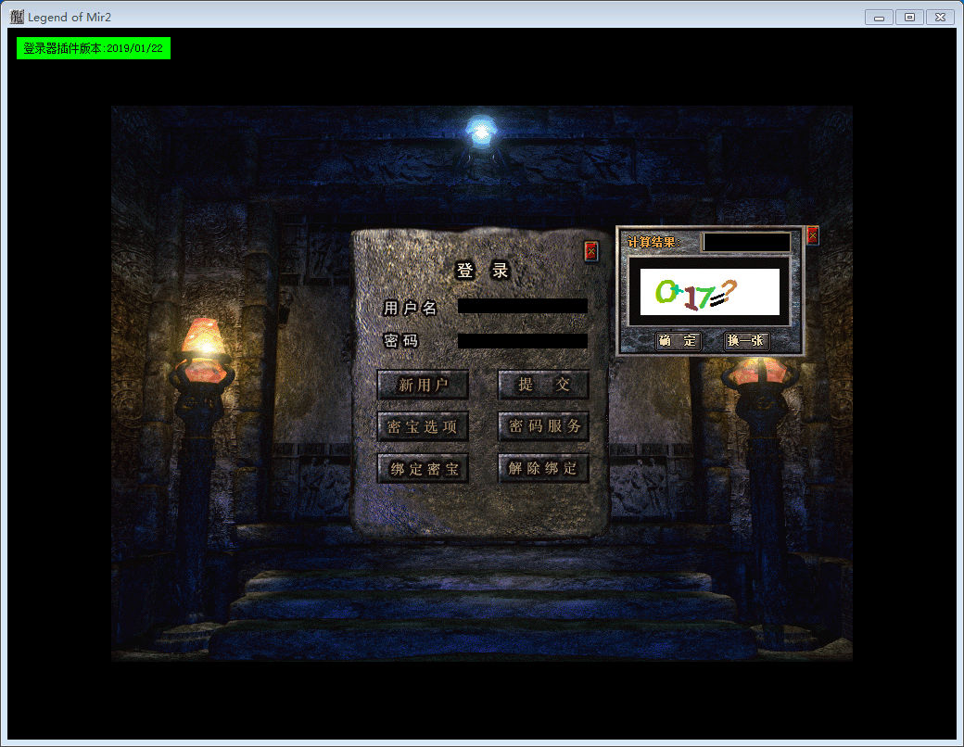Click the 计算结果 label text
This screenshot has width=964, height=747.
coord(654,242)
